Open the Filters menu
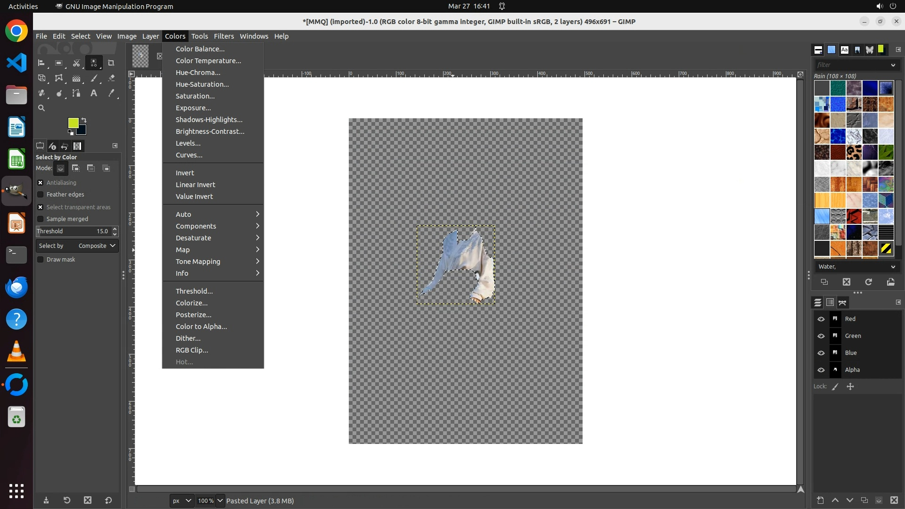 pyautogui.click(x=223, y=36)
